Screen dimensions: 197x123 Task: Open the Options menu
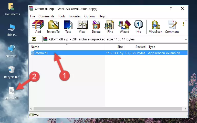point(90,16)
